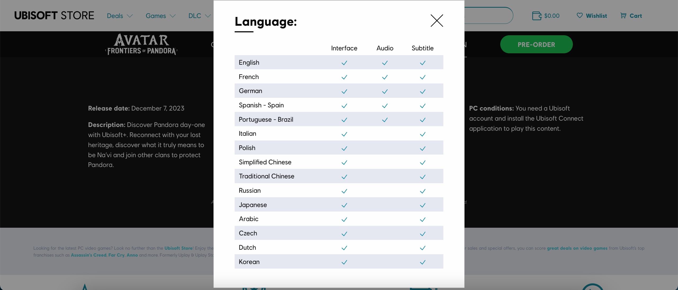This screenshot has height=290, width=678.
Task: Click the French Subtitle checkmark
Action: tap(423, 77)
